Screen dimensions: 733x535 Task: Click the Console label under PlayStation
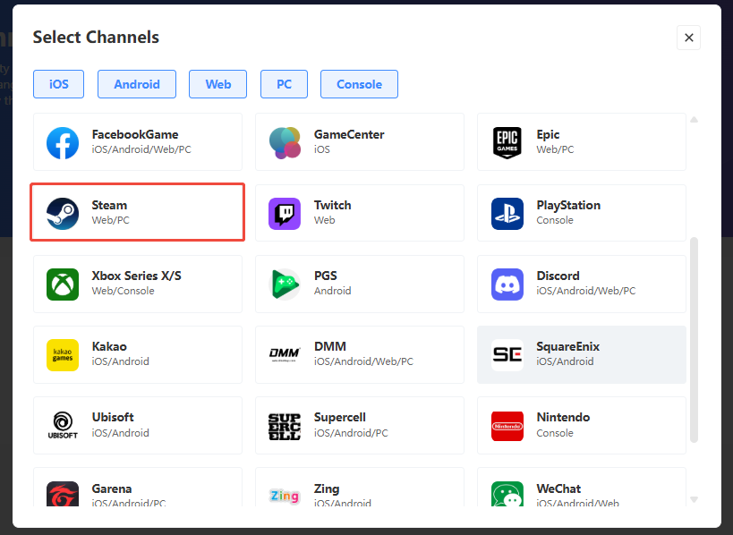point(555,220)
